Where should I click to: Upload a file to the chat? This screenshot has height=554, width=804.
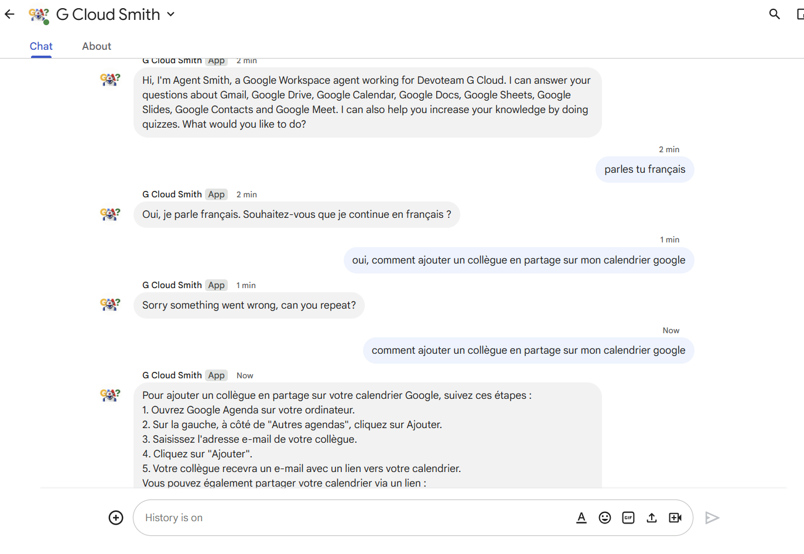[652, 518]
